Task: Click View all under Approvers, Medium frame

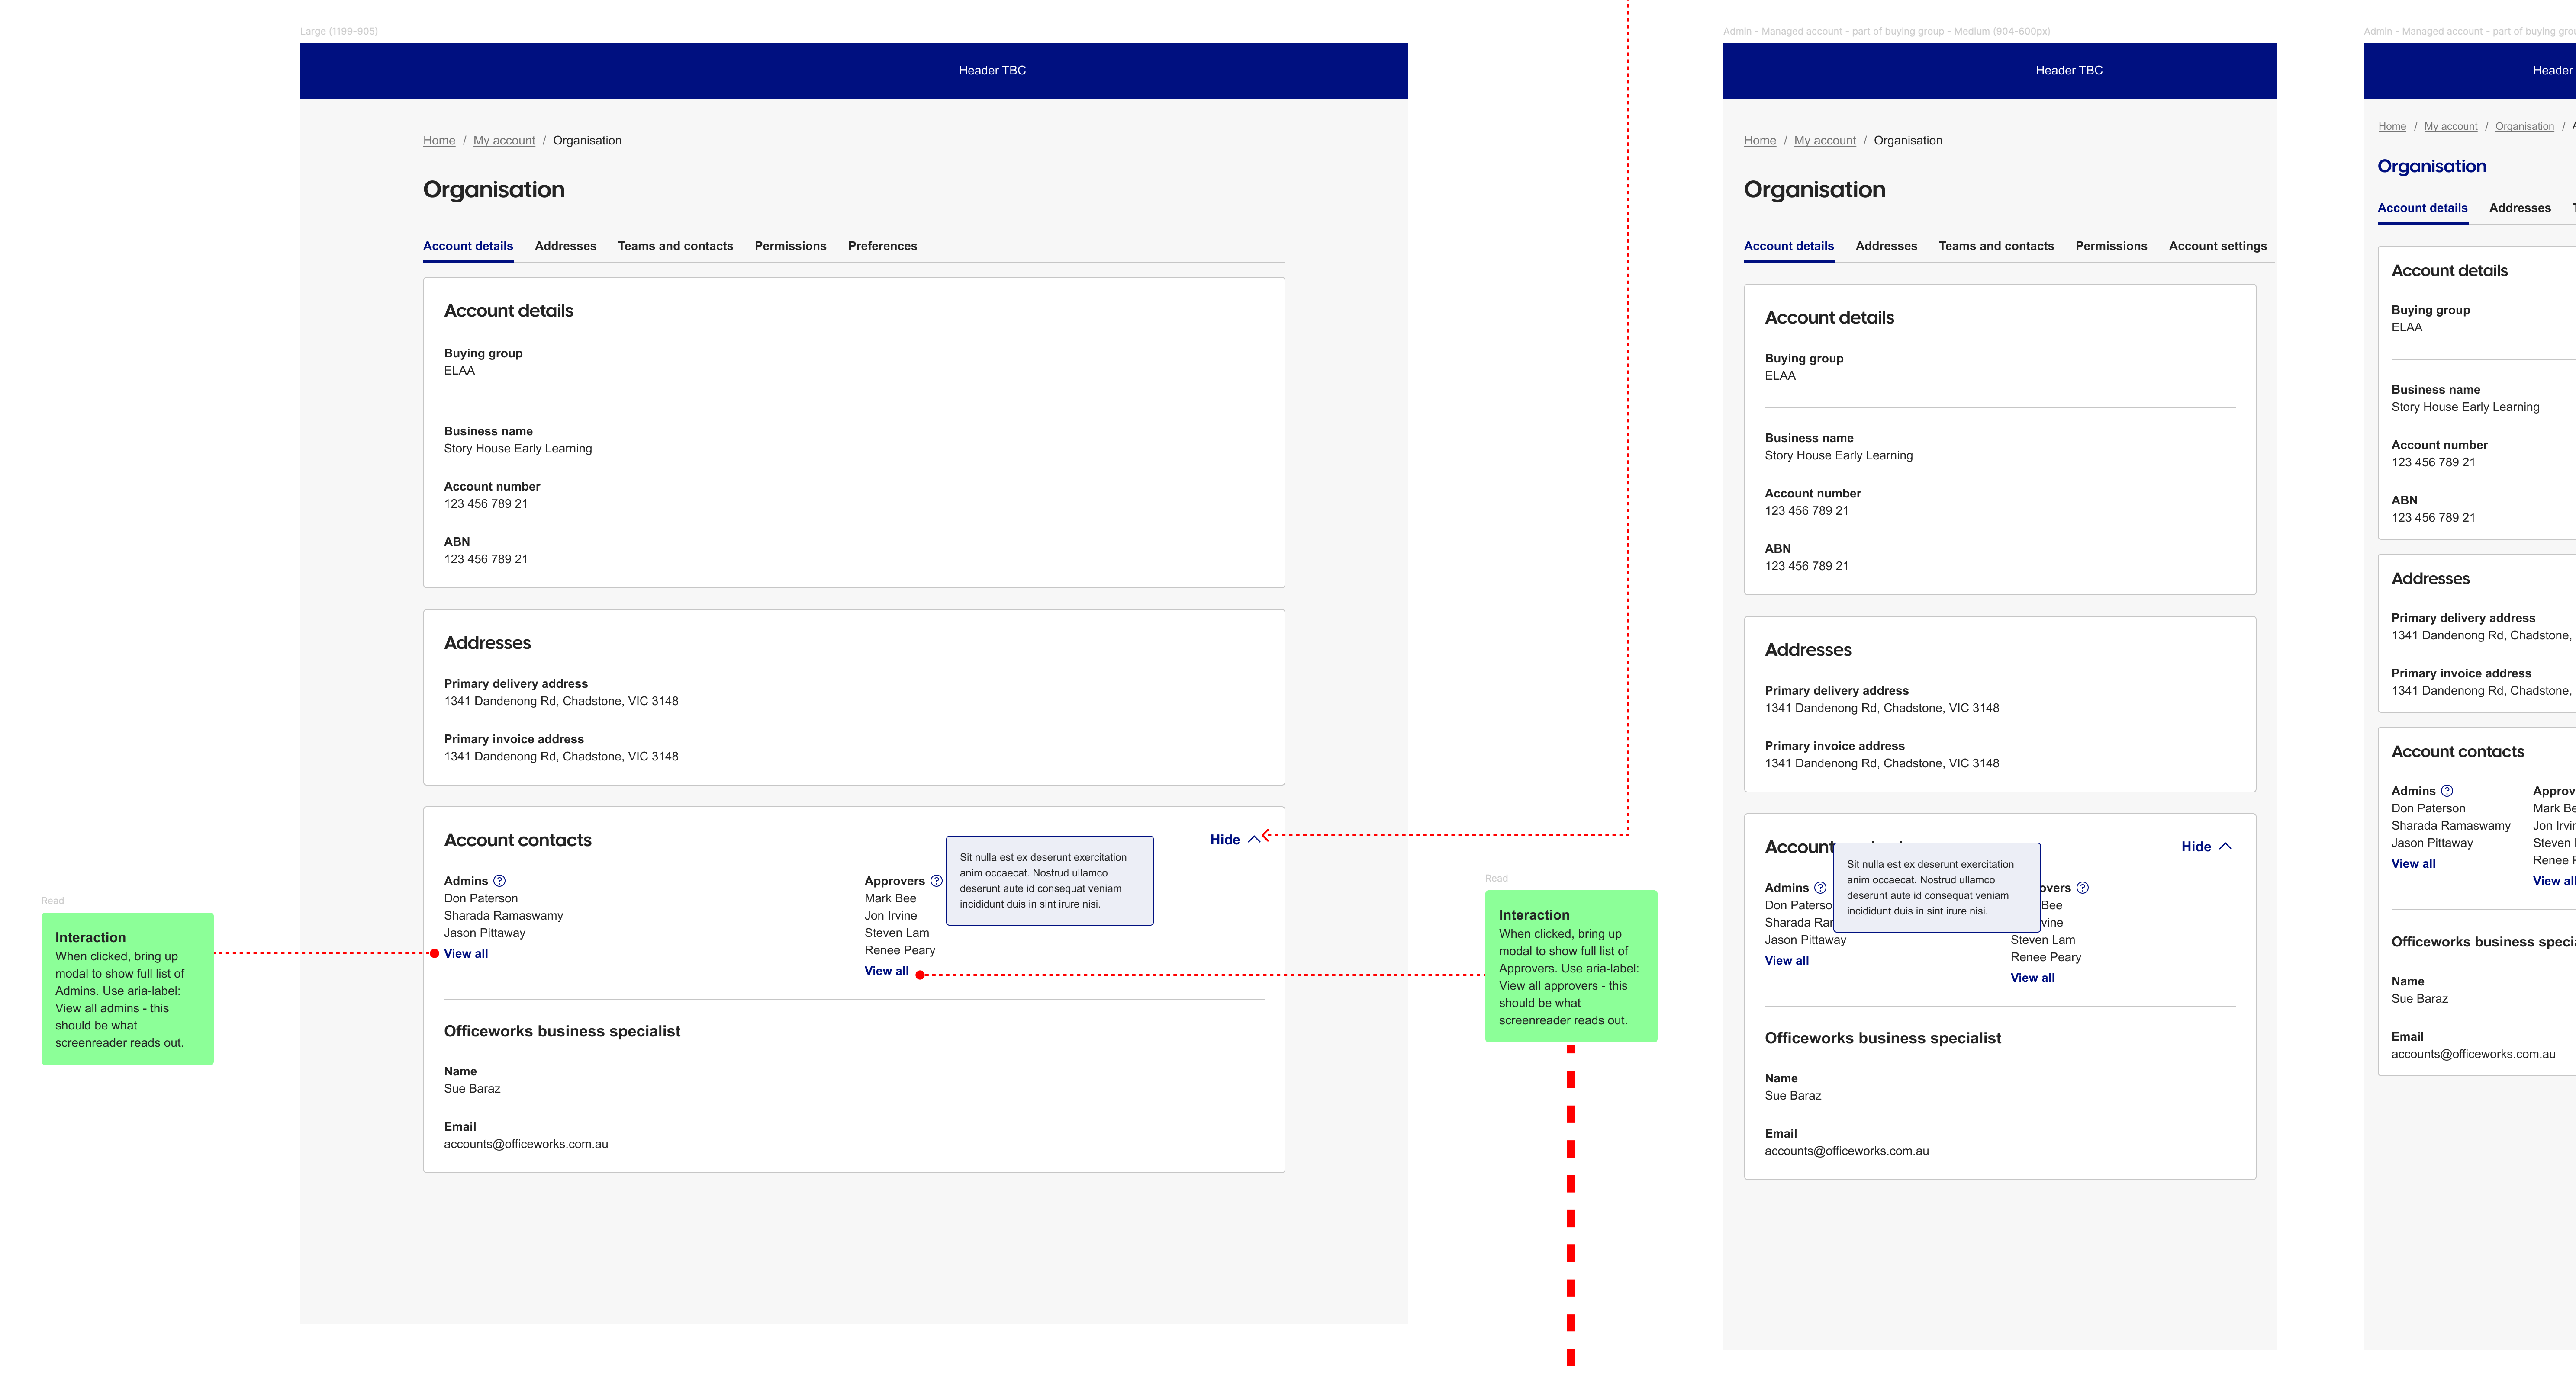Action: [x=2032, y=978]
